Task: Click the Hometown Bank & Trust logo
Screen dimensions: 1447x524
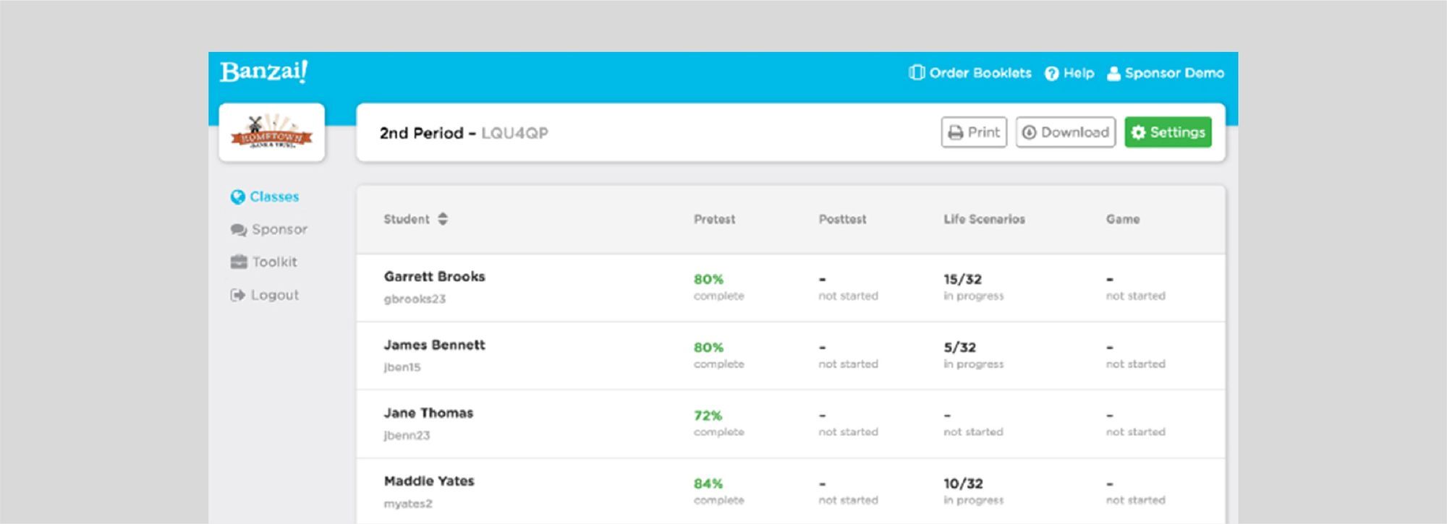Action: click(x=272, y=132)
